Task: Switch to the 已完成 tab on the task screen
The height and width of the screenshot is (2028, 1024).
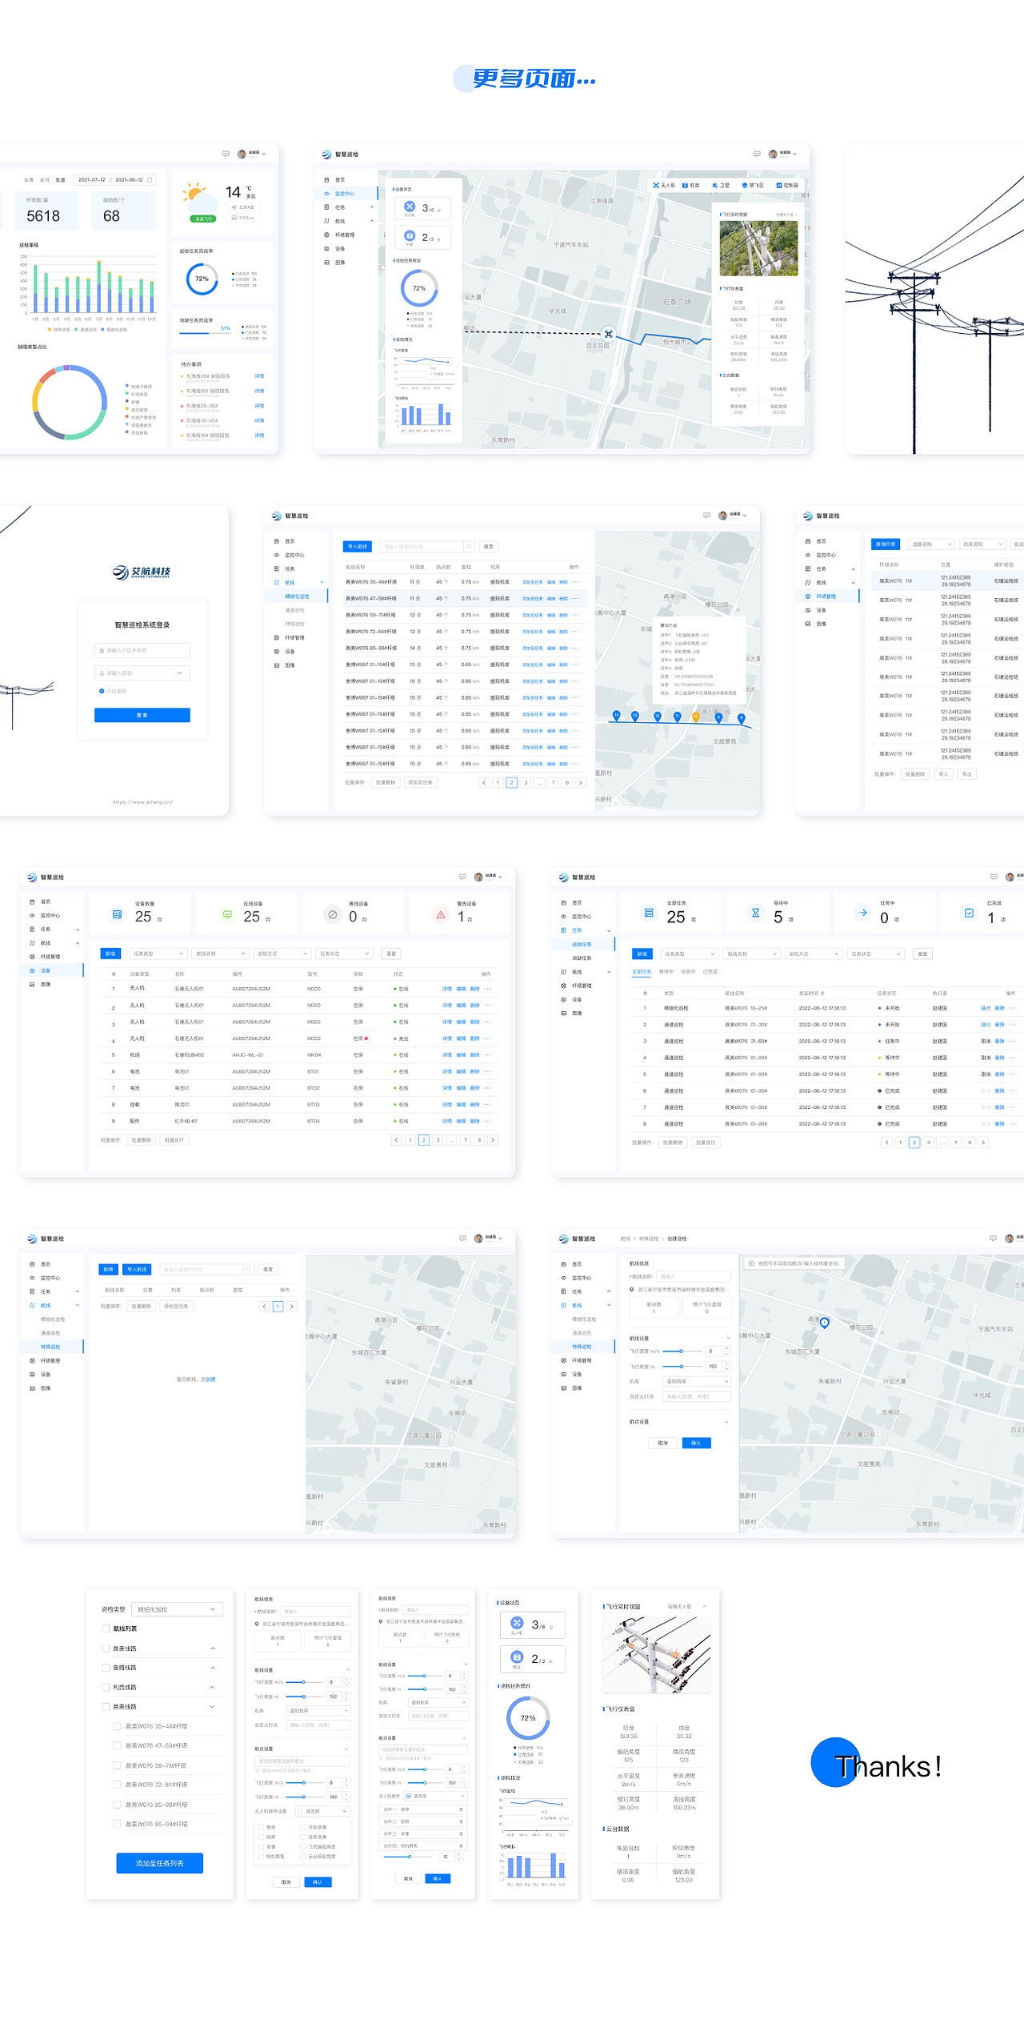Action: click(710, 972)
